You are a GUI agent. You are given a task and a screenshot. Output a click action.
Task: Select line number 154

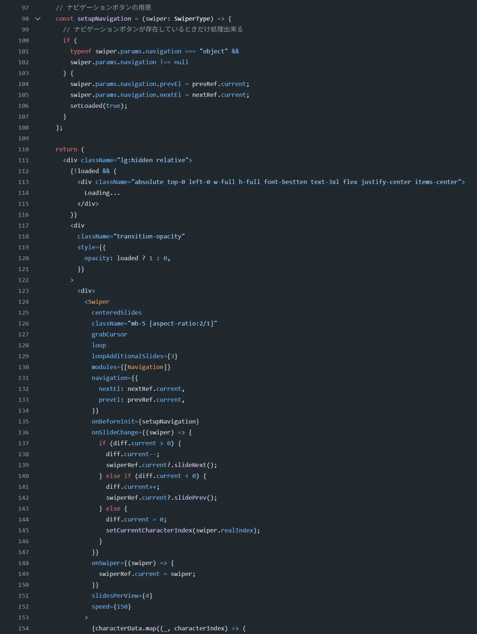click(24, 628)
